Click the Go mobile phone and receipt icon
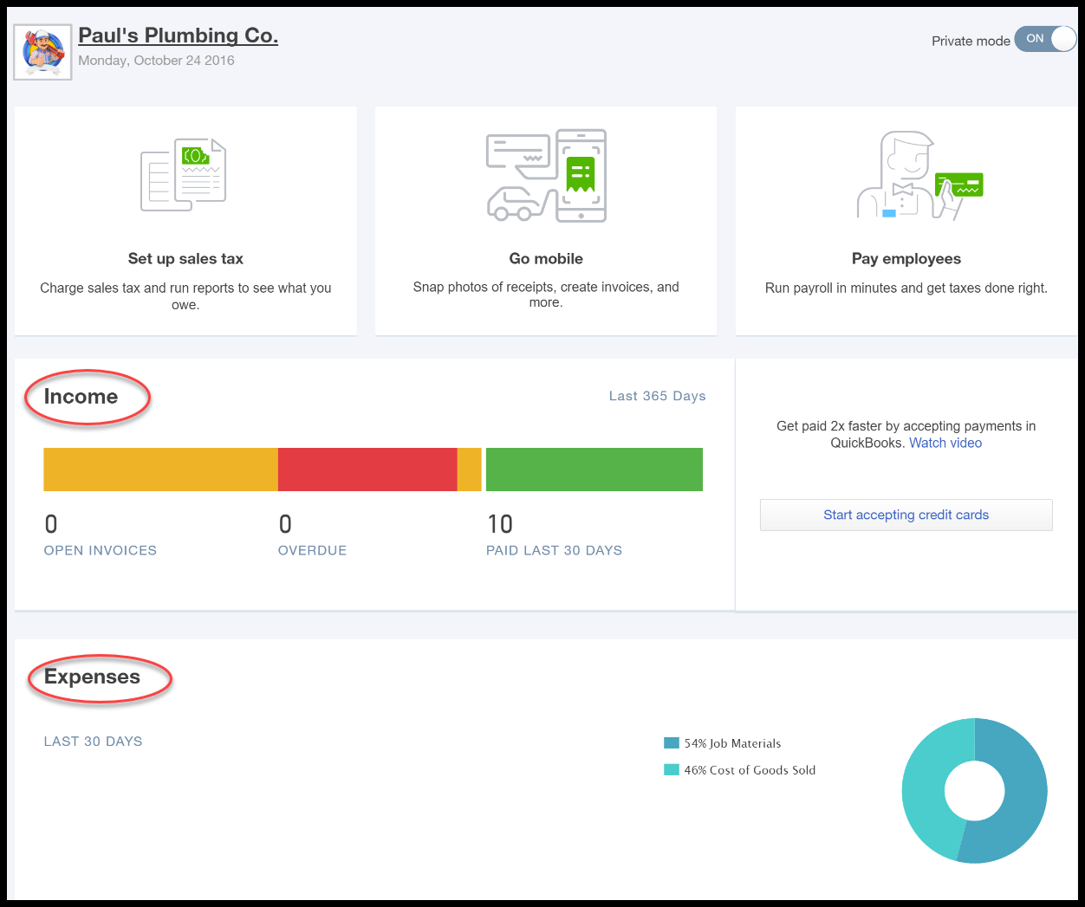The height and width of the screenshot is (907, 1085). 546,176
